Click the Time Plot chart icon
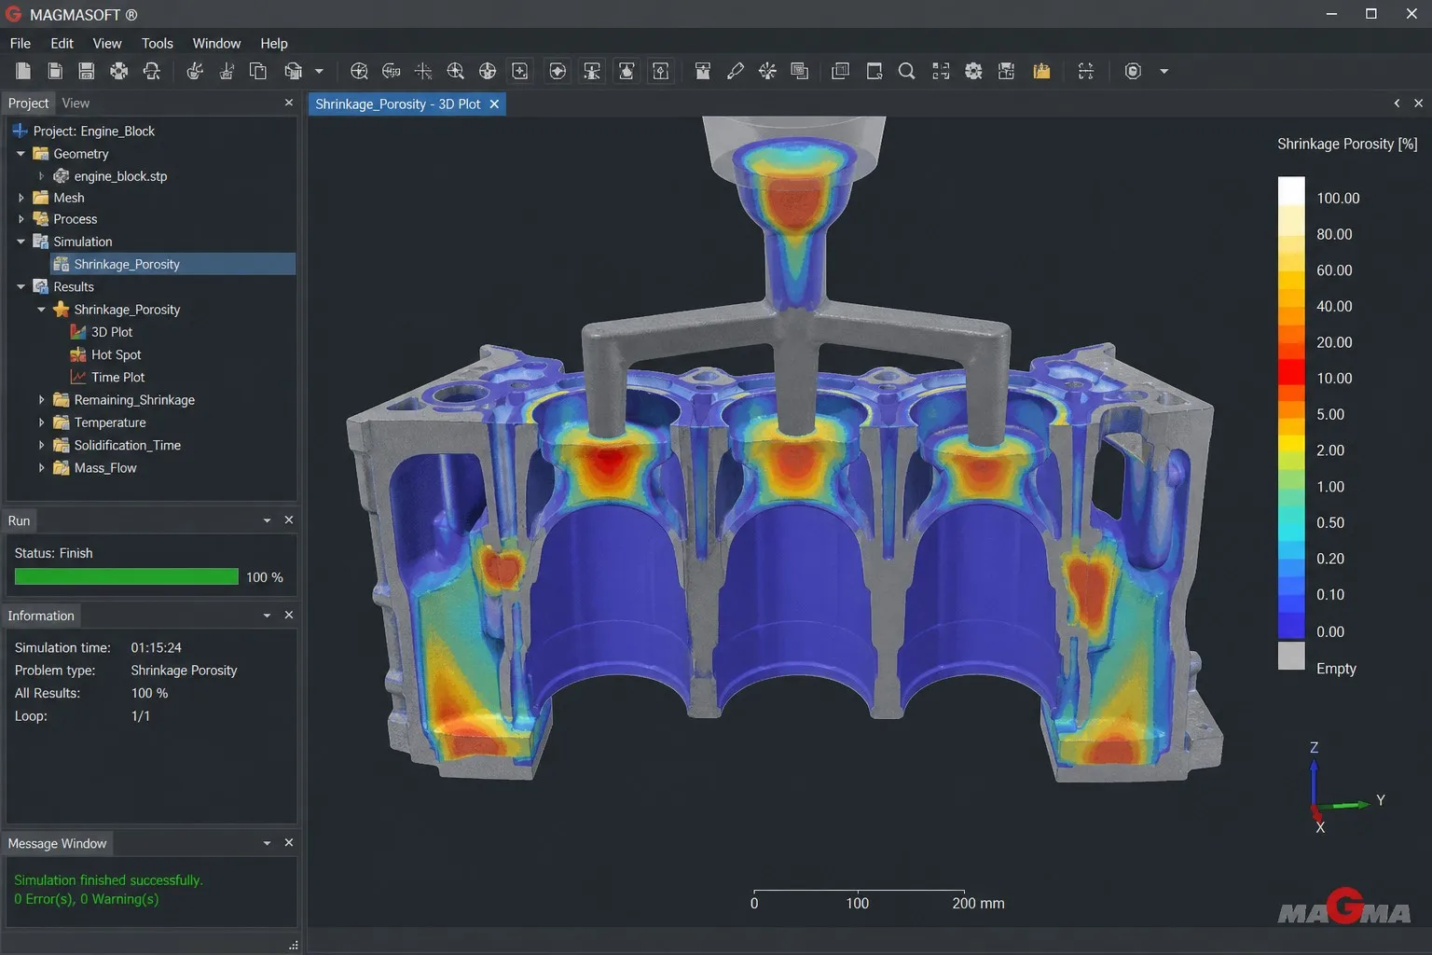Image resolution: width=1432 pixels, height=955 pixels. pos(78,377)
